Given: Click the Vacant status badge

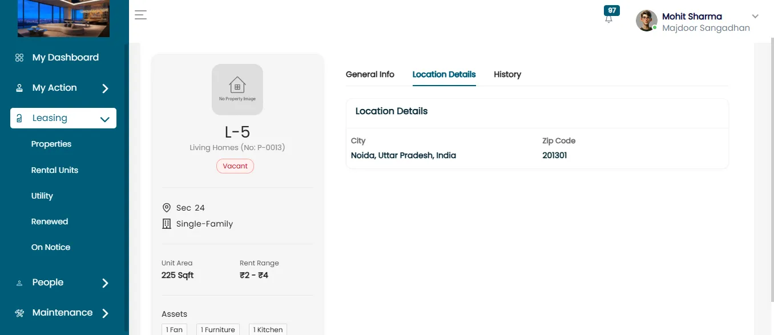Looking at the screenshot, I should click(235, 166).
